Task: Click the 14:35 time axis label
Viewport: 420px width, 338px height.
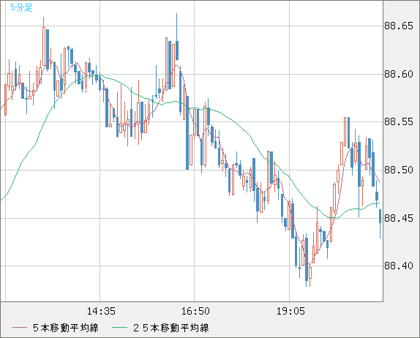Action: click(101, 311)
